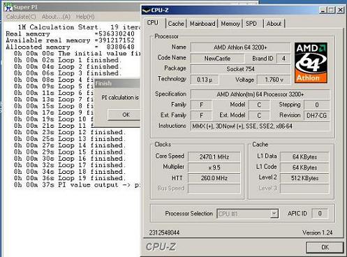
Task: Open the About tab in CPU-Z
Action: 274,24
